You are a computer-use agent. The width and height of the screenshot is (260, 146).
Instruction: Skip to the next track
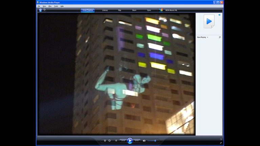[x=137, y=141]
